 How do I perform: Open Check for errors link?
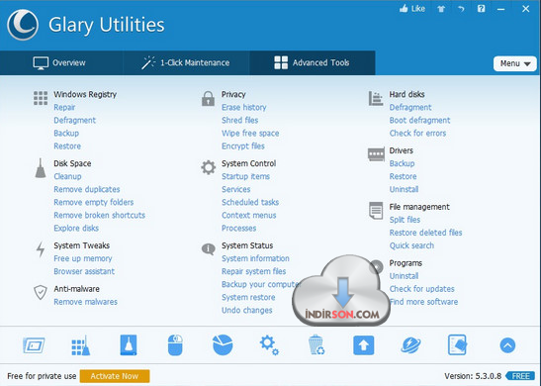(x=417, y=134)
